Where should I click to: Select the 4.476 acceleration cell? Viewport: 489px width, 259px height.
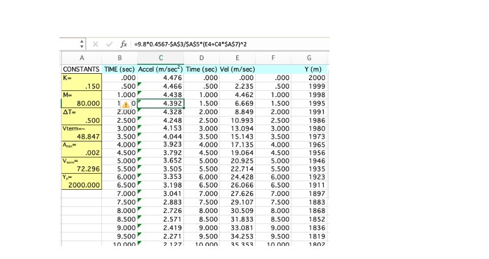click(161, 78)
